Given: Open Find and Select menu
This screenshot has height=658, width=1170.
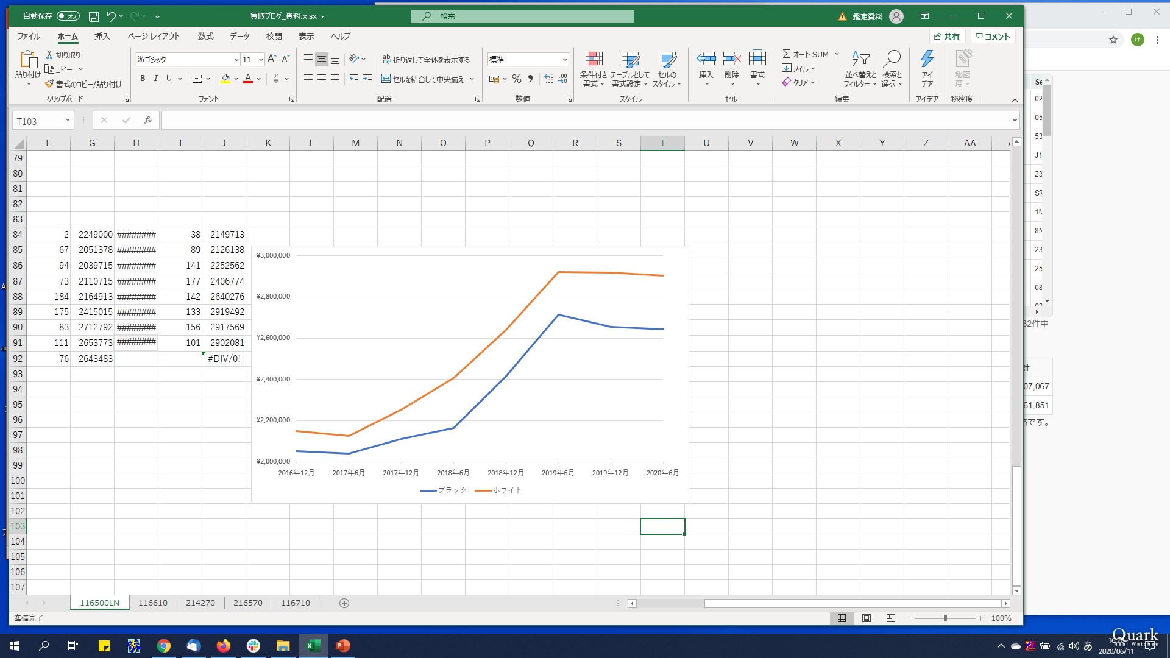Looking at the screenshot, I should 892,69.
